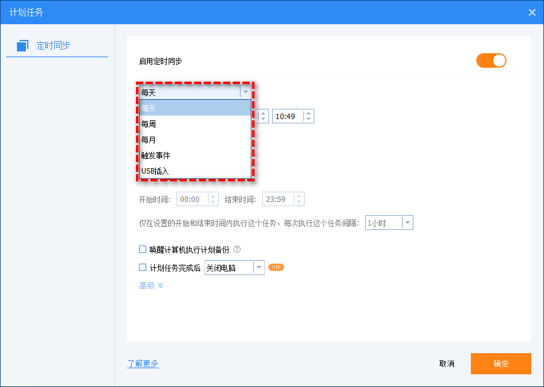Click the orange VIP badge
Screen dimensions: 544x387
[x=276, y=267]
